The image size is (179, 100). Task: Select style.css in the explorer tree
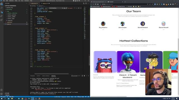(x=9, y=24)
